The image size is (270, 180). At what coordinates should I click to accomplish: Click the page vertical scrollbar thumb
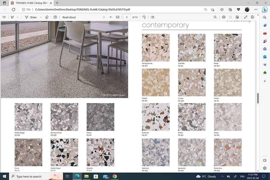point(258,98)
